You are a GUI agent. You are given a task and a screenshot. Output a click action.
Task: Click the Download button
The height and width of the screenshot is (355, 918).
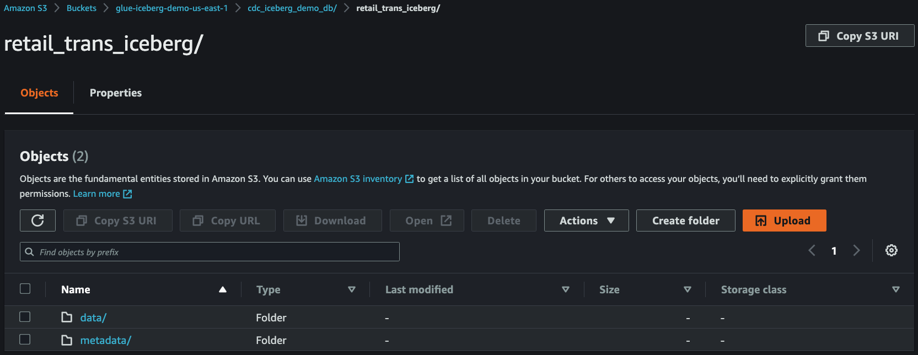pyautogui.click(x=332, y=220)
